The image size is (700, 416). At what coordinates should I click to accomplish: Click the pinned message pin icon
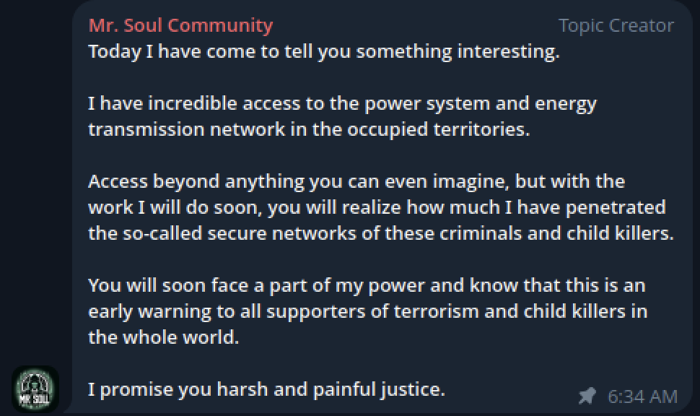tap(587, 396)
